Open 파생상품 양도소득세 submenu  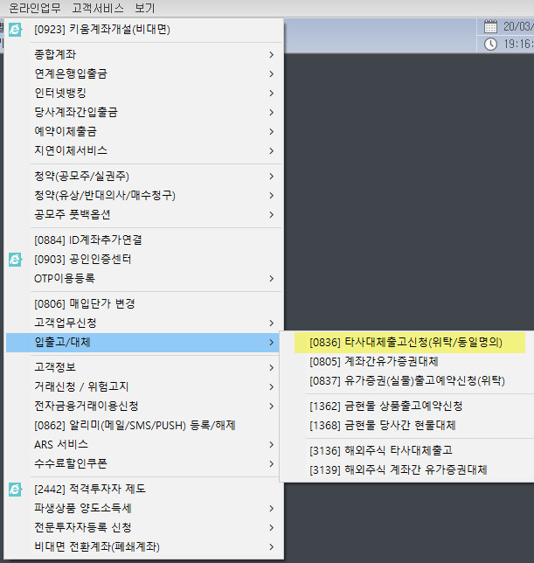coord(143,509)
